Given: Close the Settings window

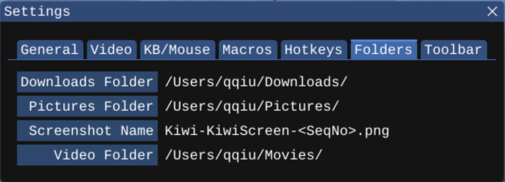Looking at the screenshot, I should [492, 11].
